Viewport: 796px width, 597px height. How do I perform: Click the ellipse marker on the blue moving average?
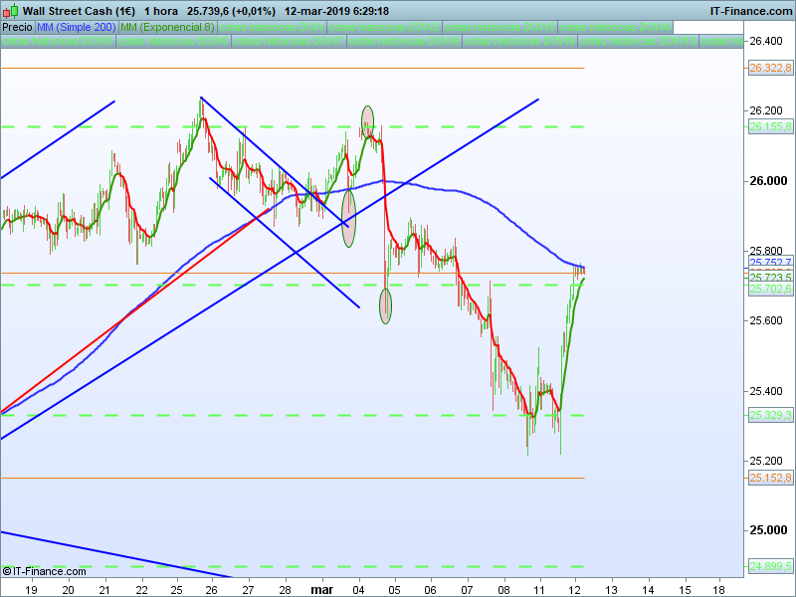349,218
